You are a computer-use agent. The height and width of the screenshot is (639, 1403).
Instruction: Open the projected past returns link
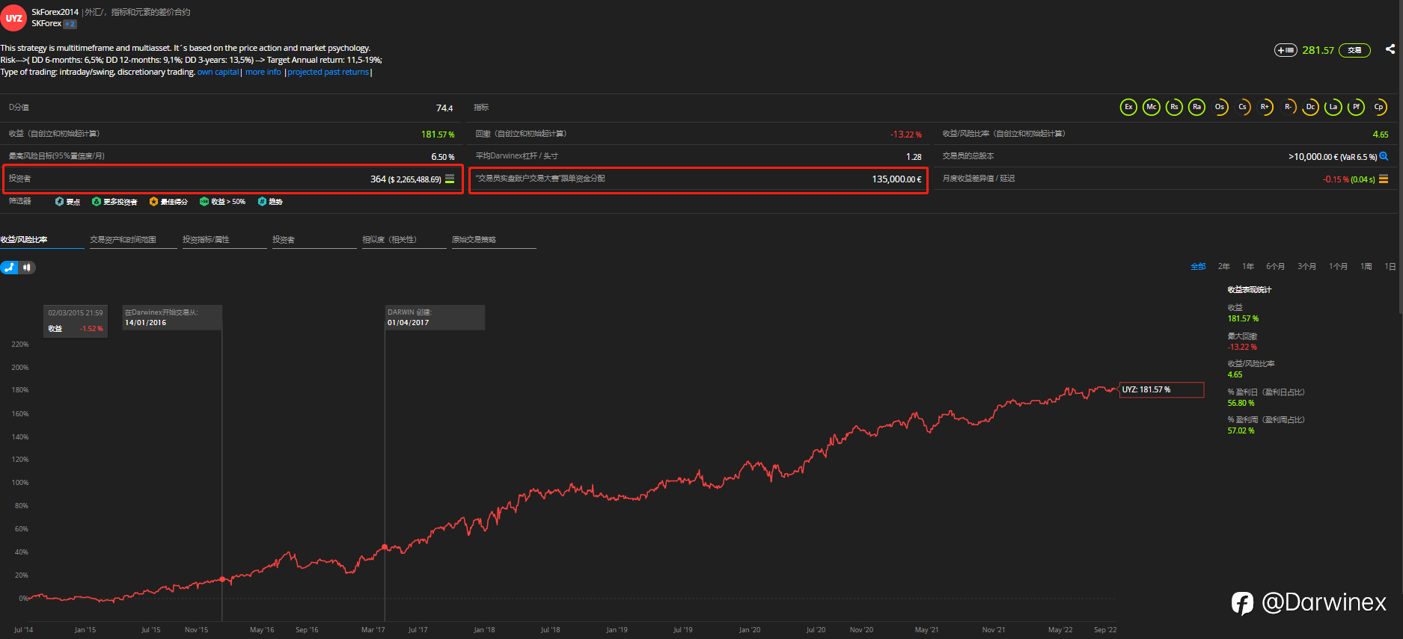pos(328,72)
